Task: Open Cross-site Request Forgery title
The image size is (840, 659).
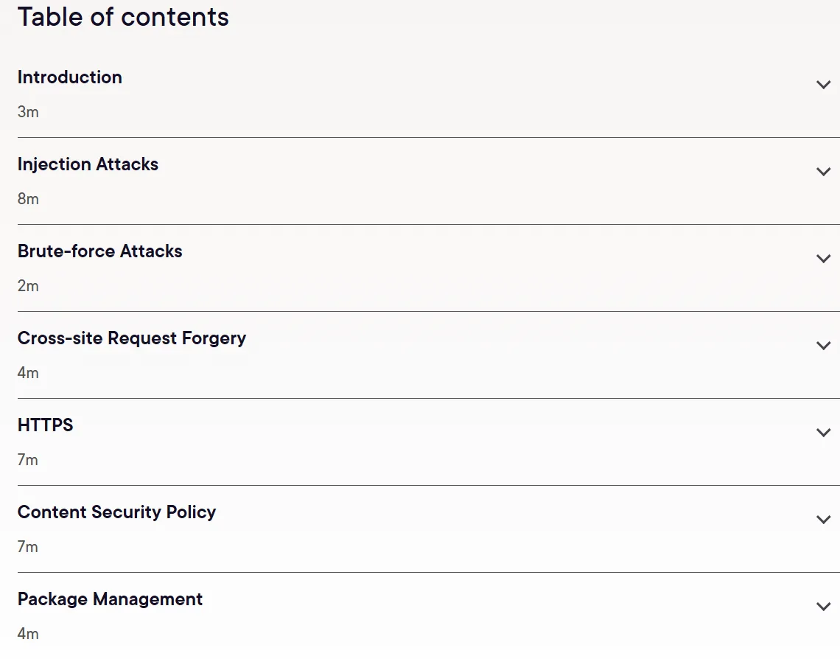Action: click(132, 338)
